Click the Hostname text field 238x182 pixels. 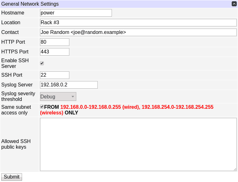pyautogui.click(x=76, y=13)
